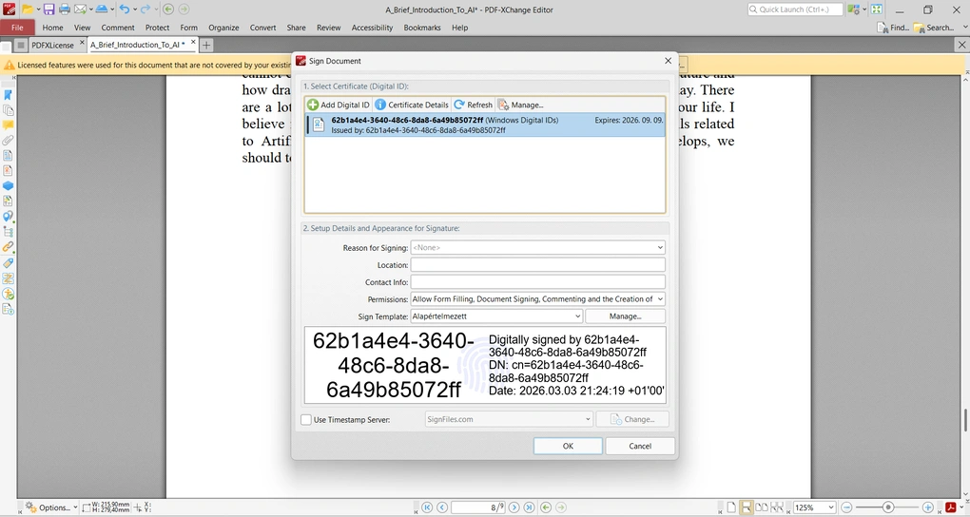
Task: Click the Scan icon in quick toolbar
Action: pos(102,10)
